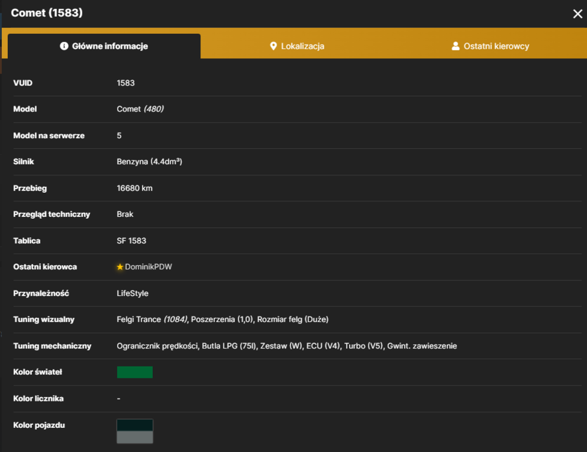Open the DominikPDW driver profile link
Image resolution: width=587 pixels, height=452 pixels.
point(148,267)
